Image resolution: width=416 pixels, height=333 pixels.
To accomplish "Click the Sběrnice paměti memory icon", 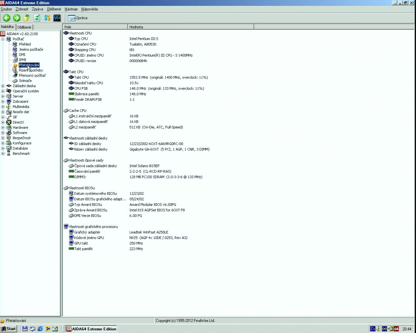I will (71, 94).
